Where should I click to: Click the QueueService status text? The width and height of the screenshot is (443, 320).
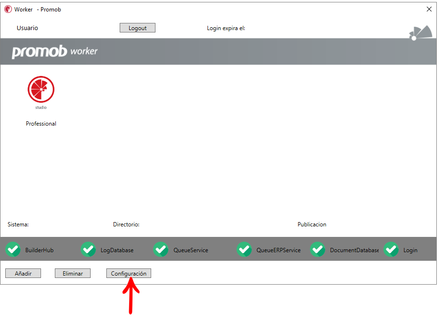pos(191,250)
